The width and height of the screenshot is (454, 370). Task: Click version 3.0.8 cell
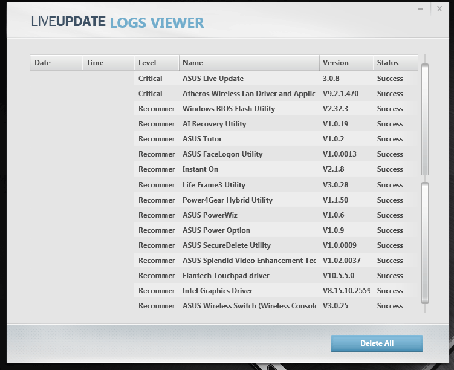(x=331, y=79)
